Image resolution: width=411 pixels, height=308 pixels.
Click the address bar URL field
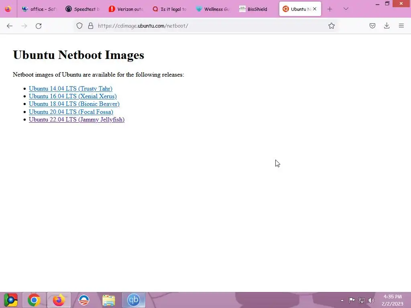tap(207, 26)
